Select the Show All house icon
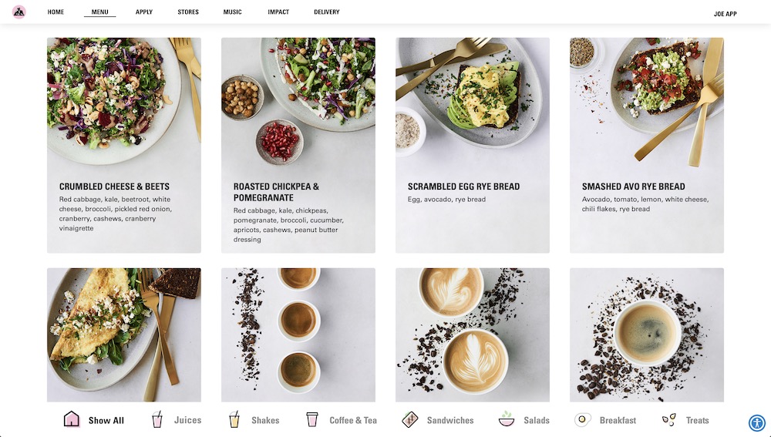 (x=71, y=419)
